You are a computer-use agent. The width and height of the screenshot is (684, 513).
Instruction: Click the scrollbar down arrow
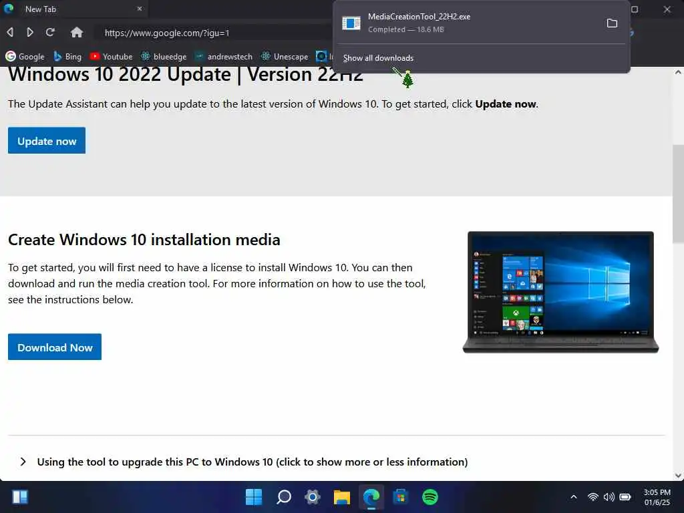click(x=678, y=476)
